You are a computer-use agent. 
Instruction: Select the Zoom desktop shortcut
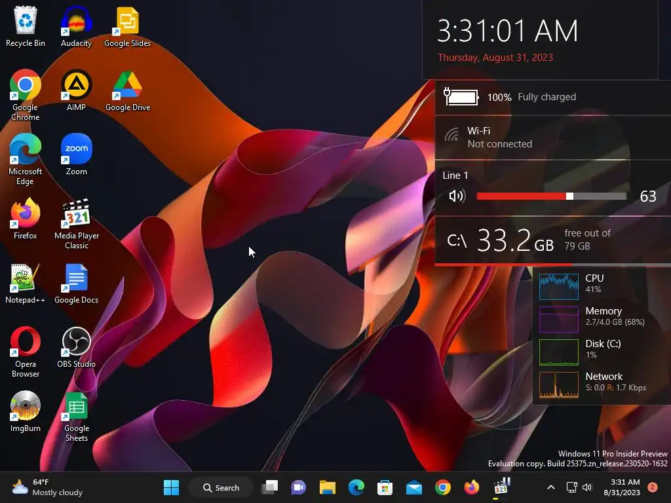click(x=76, y=155)
